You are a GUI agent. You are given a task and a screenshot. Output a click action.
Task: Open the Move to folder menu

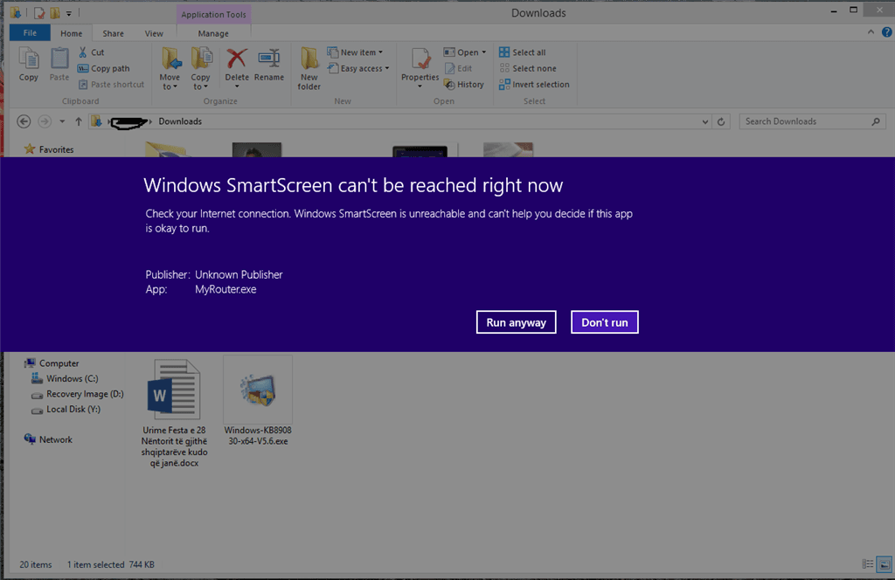170,68
